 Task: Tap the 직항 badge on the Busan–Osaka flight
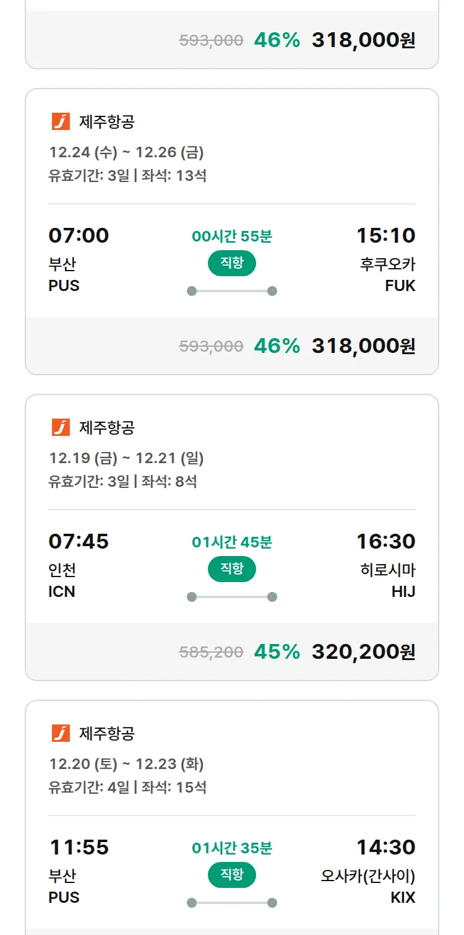pyautogui.click(x=231, y=875)
